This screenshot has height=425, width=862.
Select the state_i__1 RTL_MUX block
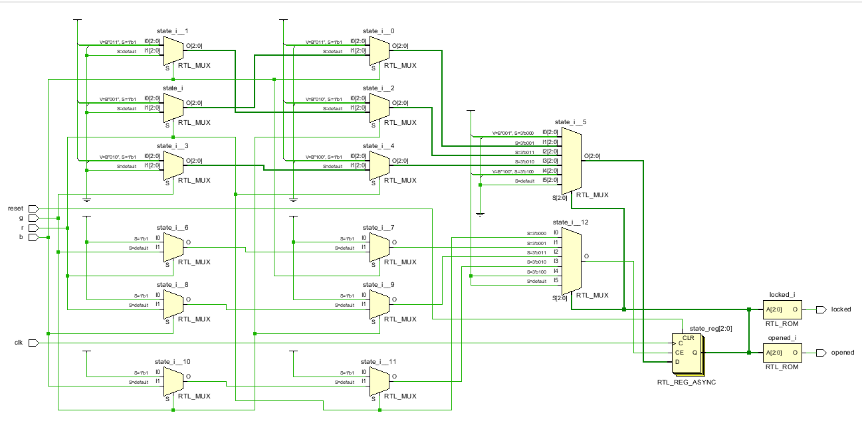pos(173,50)
